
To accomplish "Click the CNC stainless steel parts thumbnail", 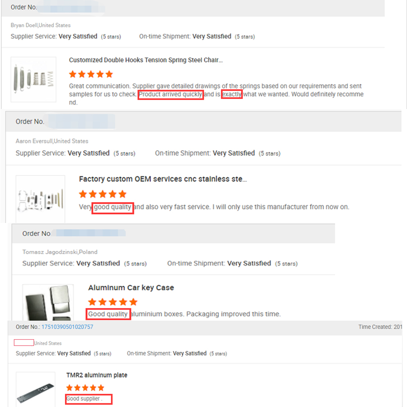I will 40,199.
